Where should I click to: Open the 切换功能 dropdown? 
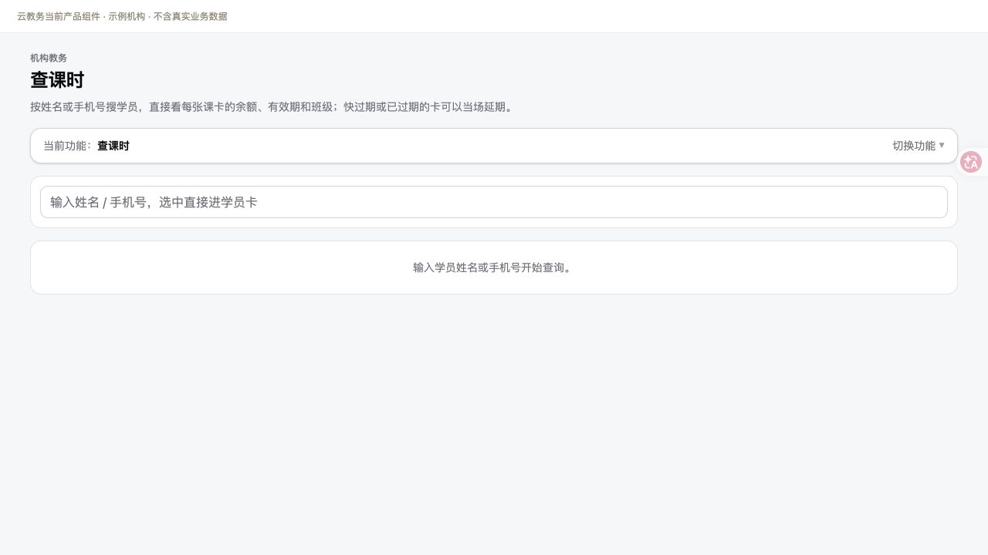point(919,146)
